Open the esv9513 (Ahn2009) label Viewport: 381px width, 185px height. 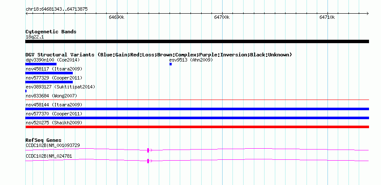click(x=191, y=60)
